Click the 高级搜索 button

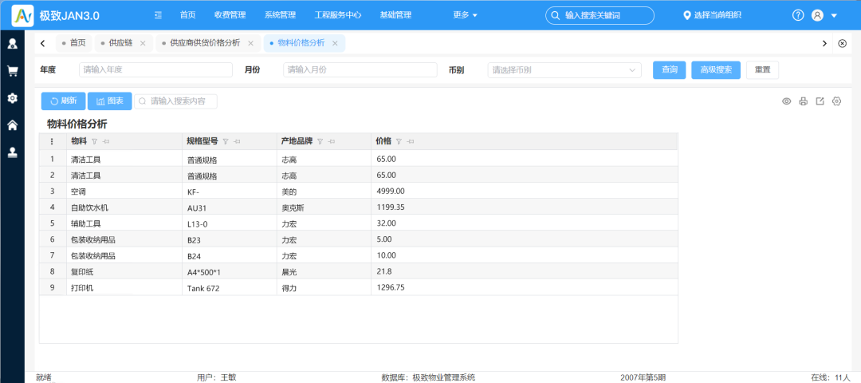[716, 69]
